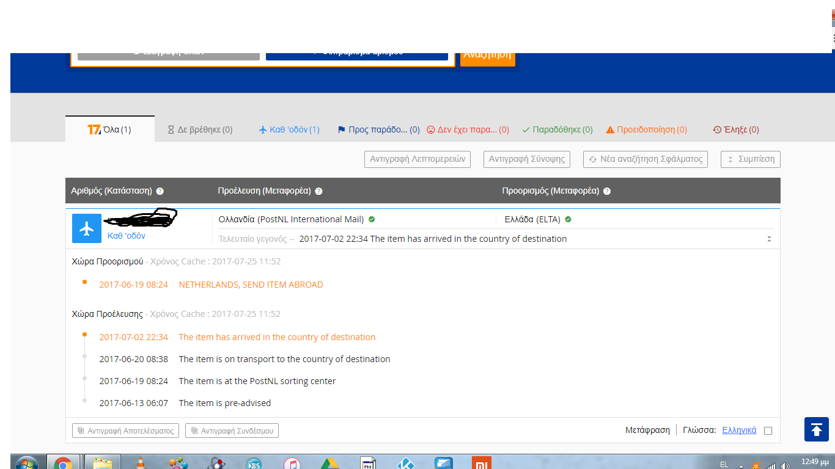The width and height of the screenshot is (835, 469).
Task: Click the Χώρα Προορισμού section heading
Action: (x=107, y=261)
